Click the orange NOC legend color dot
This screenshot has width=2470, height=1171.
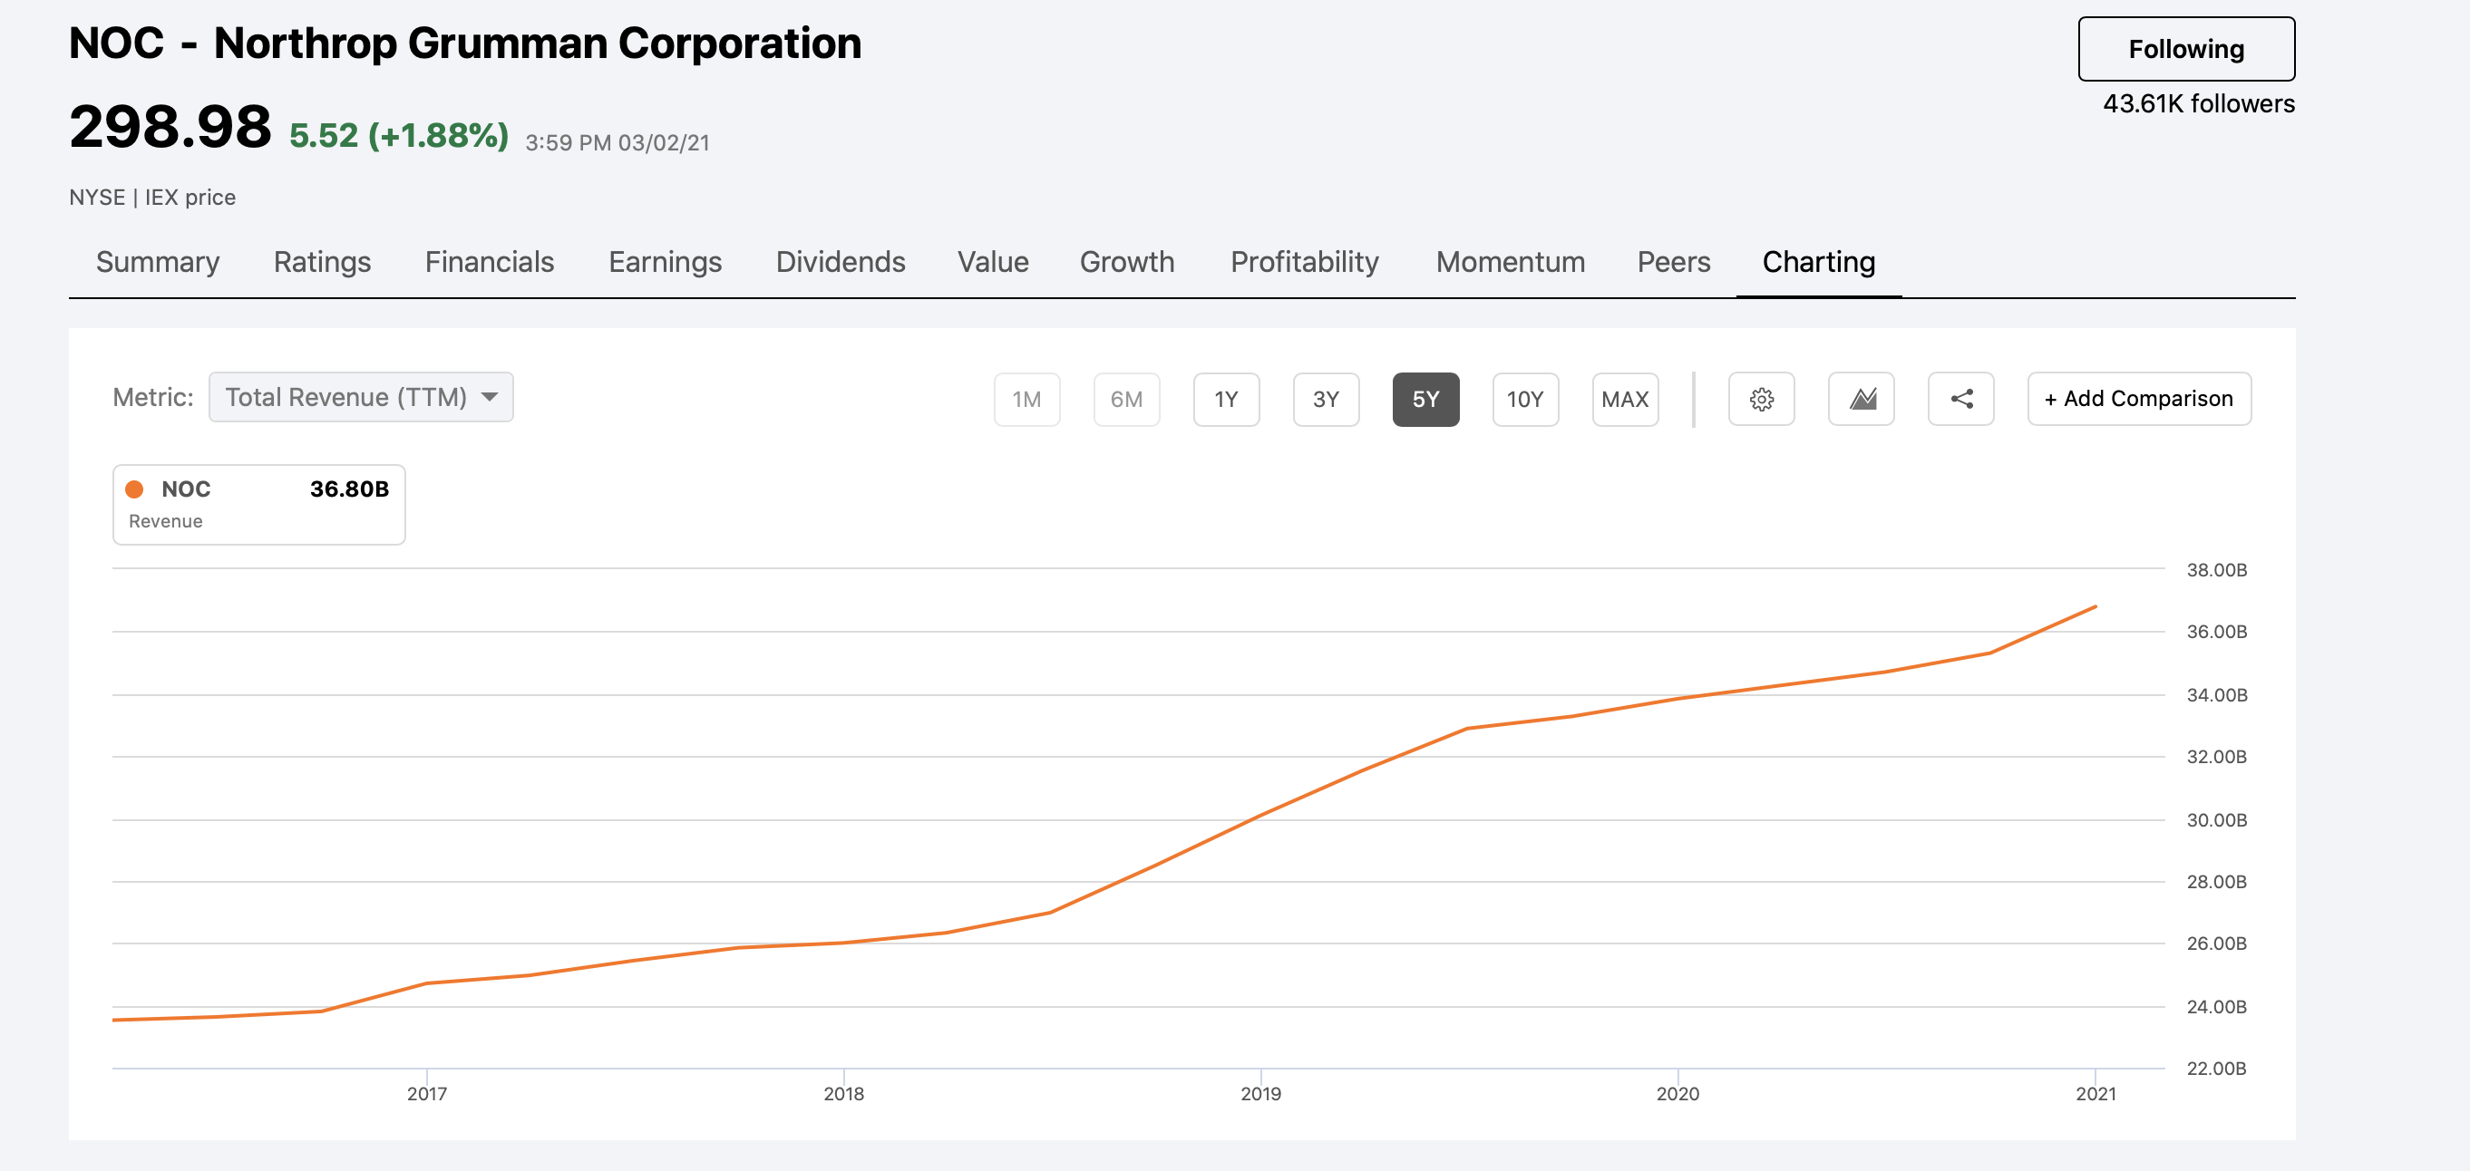click(135, 489)
